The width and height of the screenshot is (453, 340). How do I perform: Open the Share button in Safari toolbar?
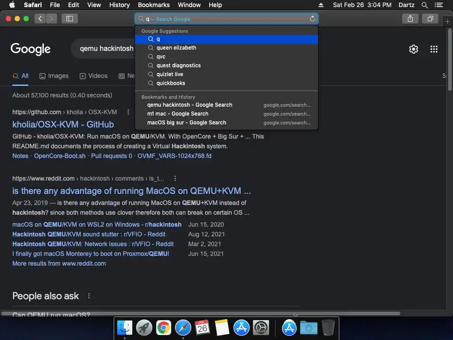tap(410, 19)
